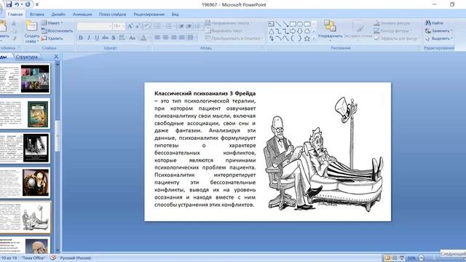This screenshot has height=262, width=466.
Task: Save the presentation with the floppy disk icon
Action: click(x=9, y=4)
